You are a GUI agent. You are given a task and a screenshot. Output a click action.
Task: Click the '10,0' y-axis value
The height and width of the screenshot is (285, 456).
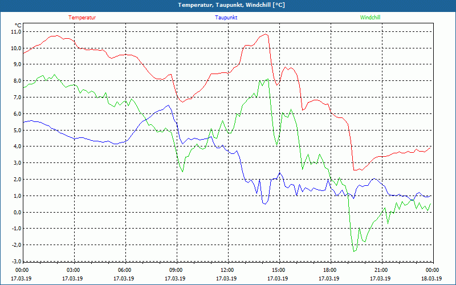click(x=17, y=48)
